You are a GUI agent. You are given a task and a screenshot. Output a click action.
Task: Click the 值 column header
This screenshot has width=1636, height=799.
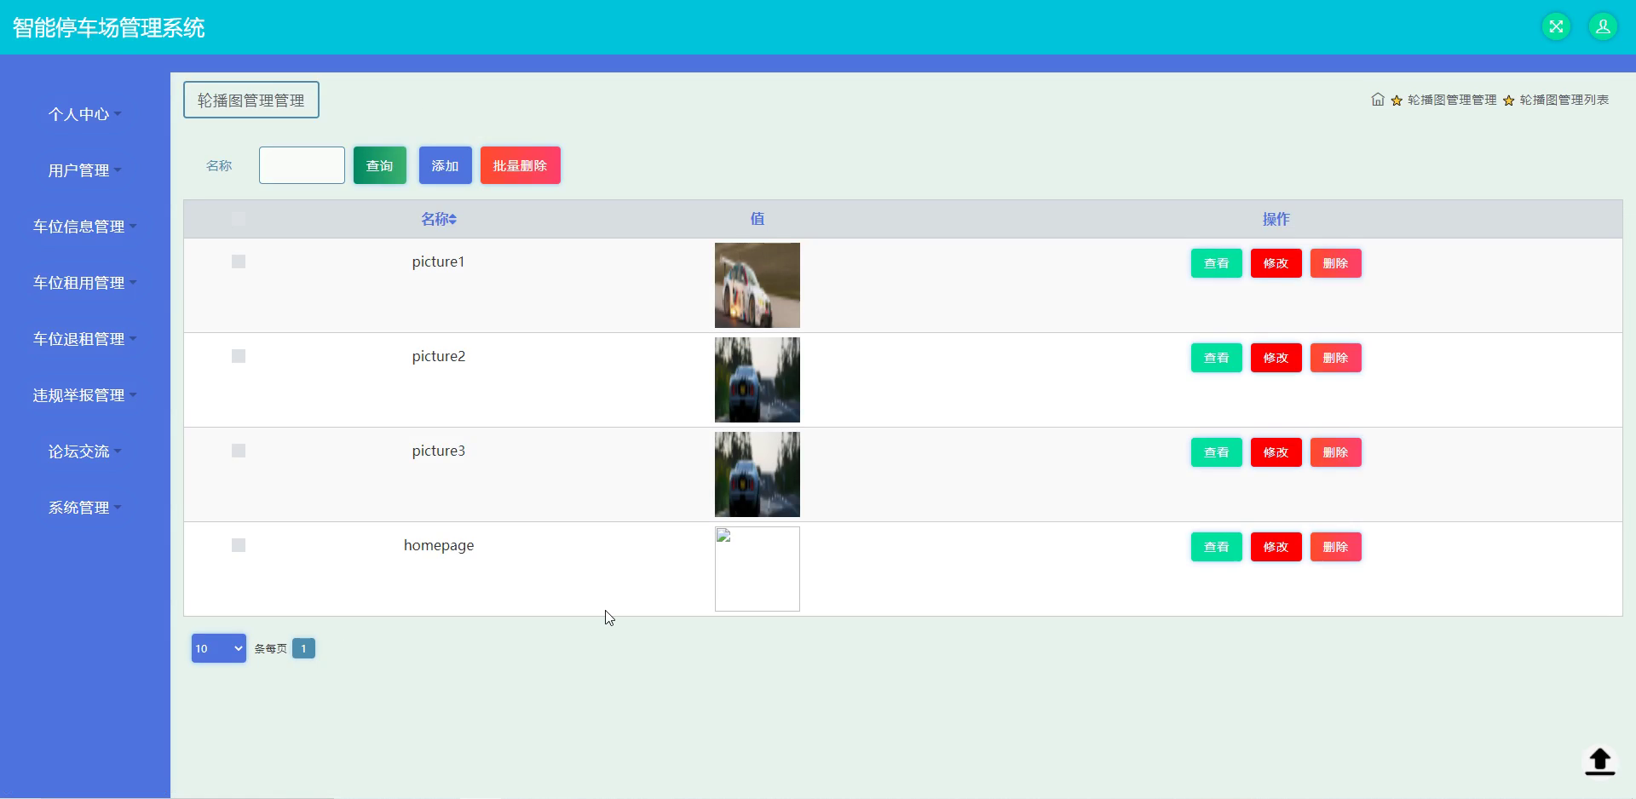pyautogui.click(x=758, y=219)
